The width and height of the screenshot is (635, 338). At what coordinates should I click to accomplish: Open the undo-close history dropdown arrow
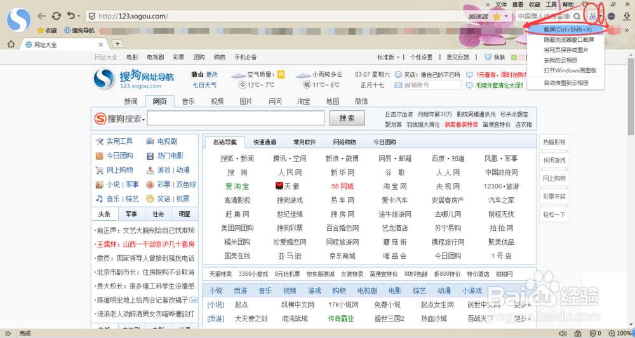pyautogui.click(x=78, y=16)
